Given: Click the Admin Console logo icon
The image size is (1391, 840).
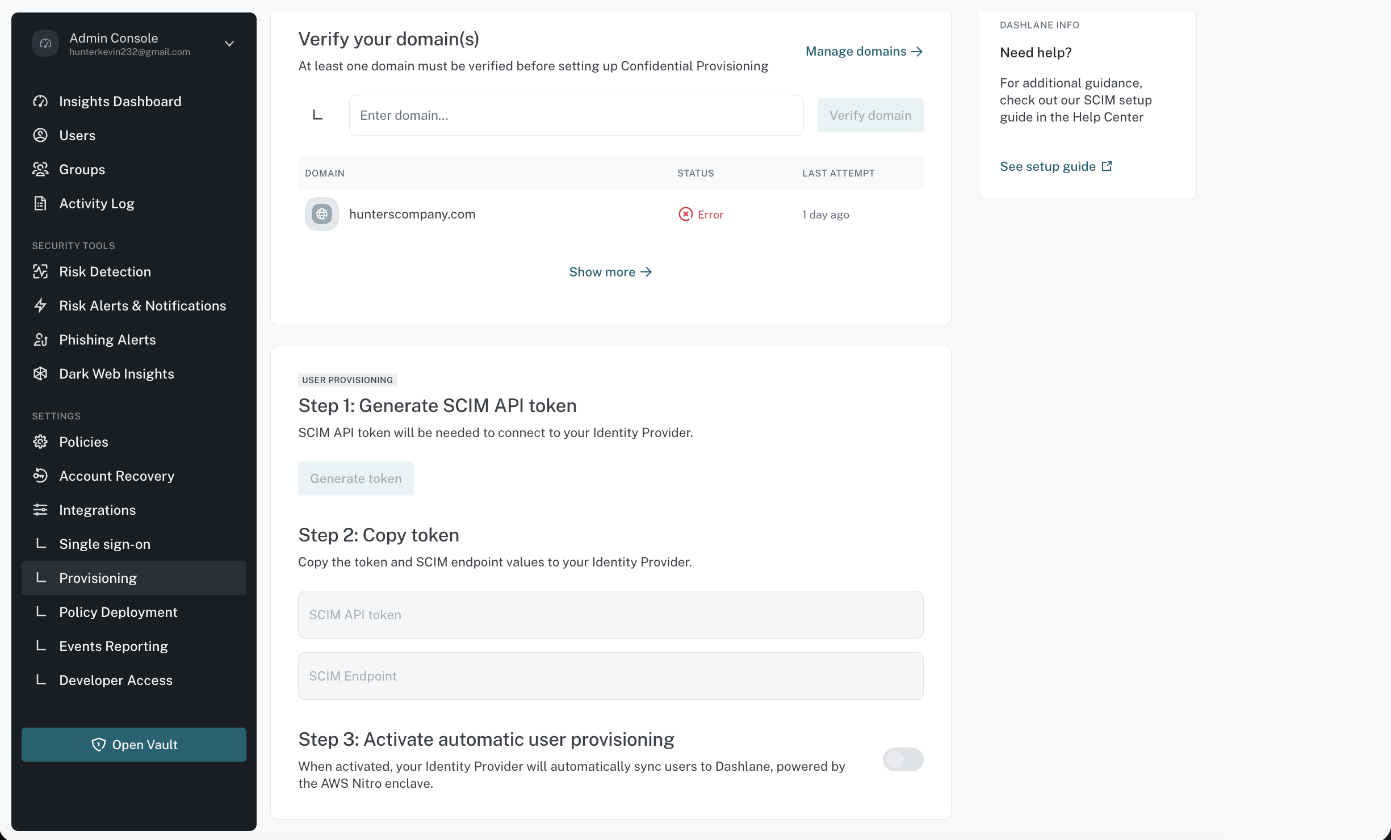Looking at the screenshot, I should pyautogui.click(x=45, y=44).
